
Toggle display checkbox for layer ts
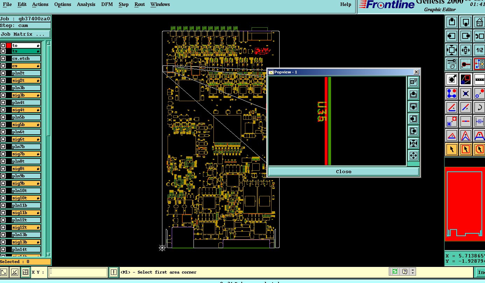click(x=3, y=51)
